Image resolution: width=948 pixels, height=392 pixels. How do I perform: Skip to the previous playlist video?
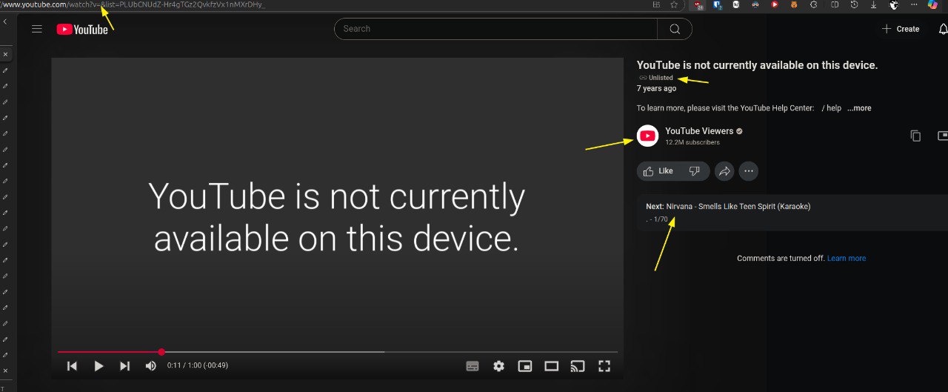tap(72, 366)
